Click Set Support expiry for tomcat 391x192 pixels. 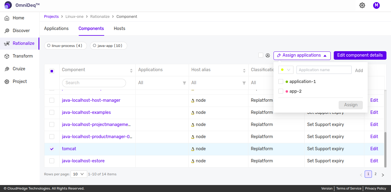(x=326, y=149)
